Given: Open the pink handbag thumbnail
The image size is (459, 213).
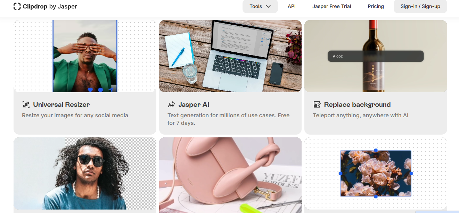Looking at the screenshot, I should (230, 175).
